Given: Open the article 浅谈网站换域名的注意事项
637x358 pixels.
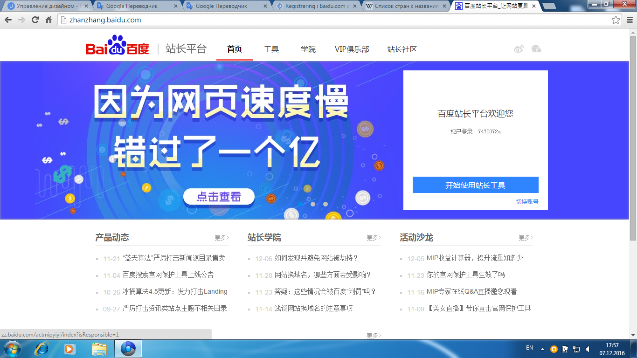Looking at the screenshot, I should (x=313, y=308).
